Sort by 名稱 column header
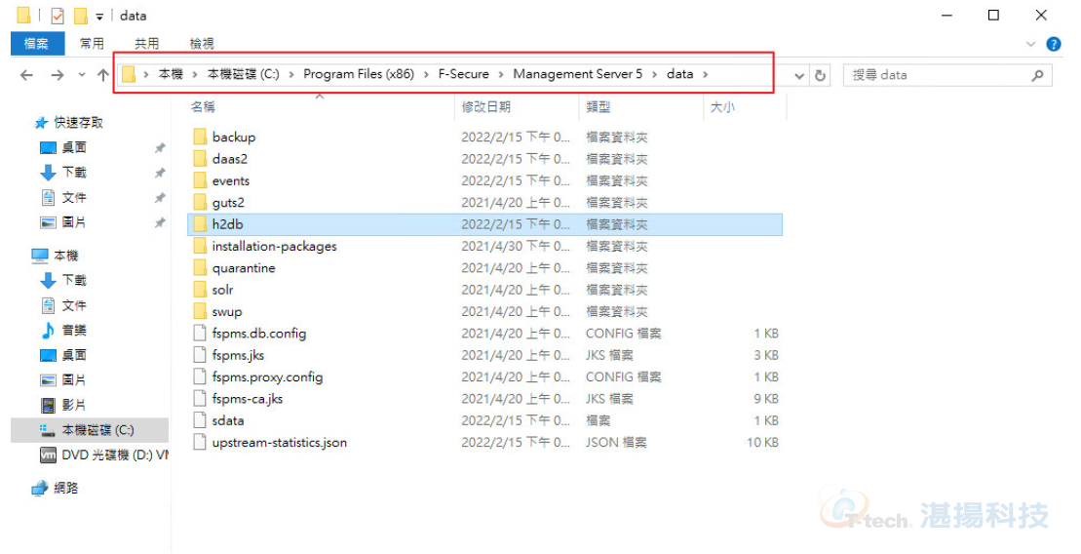 click(203, 107)
